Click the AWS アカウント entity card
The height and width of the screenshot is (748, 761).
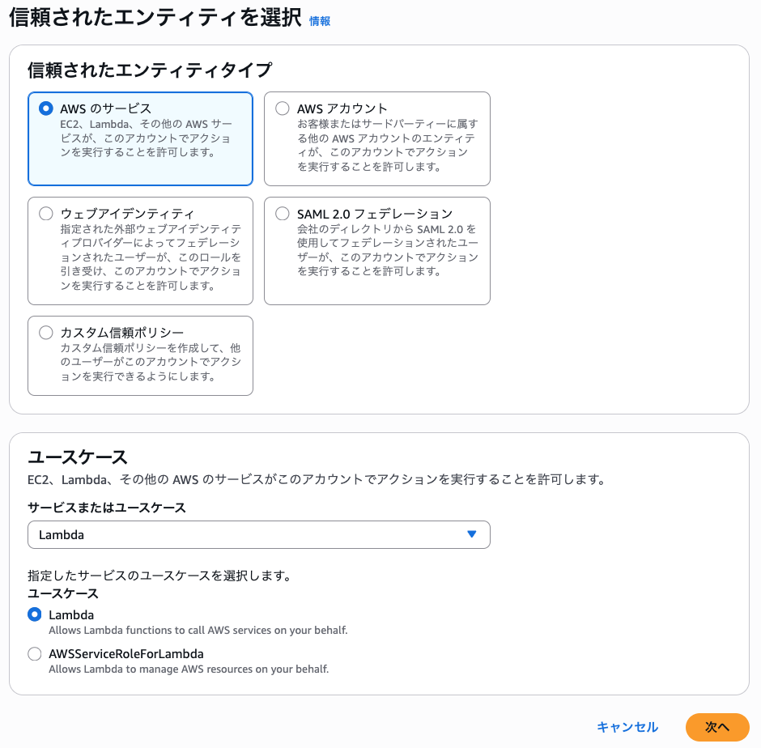(x=377, y=138)
